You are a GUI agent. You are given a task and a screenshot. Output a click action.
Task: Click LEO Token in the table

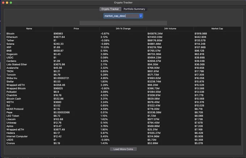[x=13, y=116]
